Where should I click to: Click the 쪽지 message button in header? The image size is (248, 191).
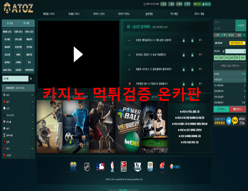[188, 4]
